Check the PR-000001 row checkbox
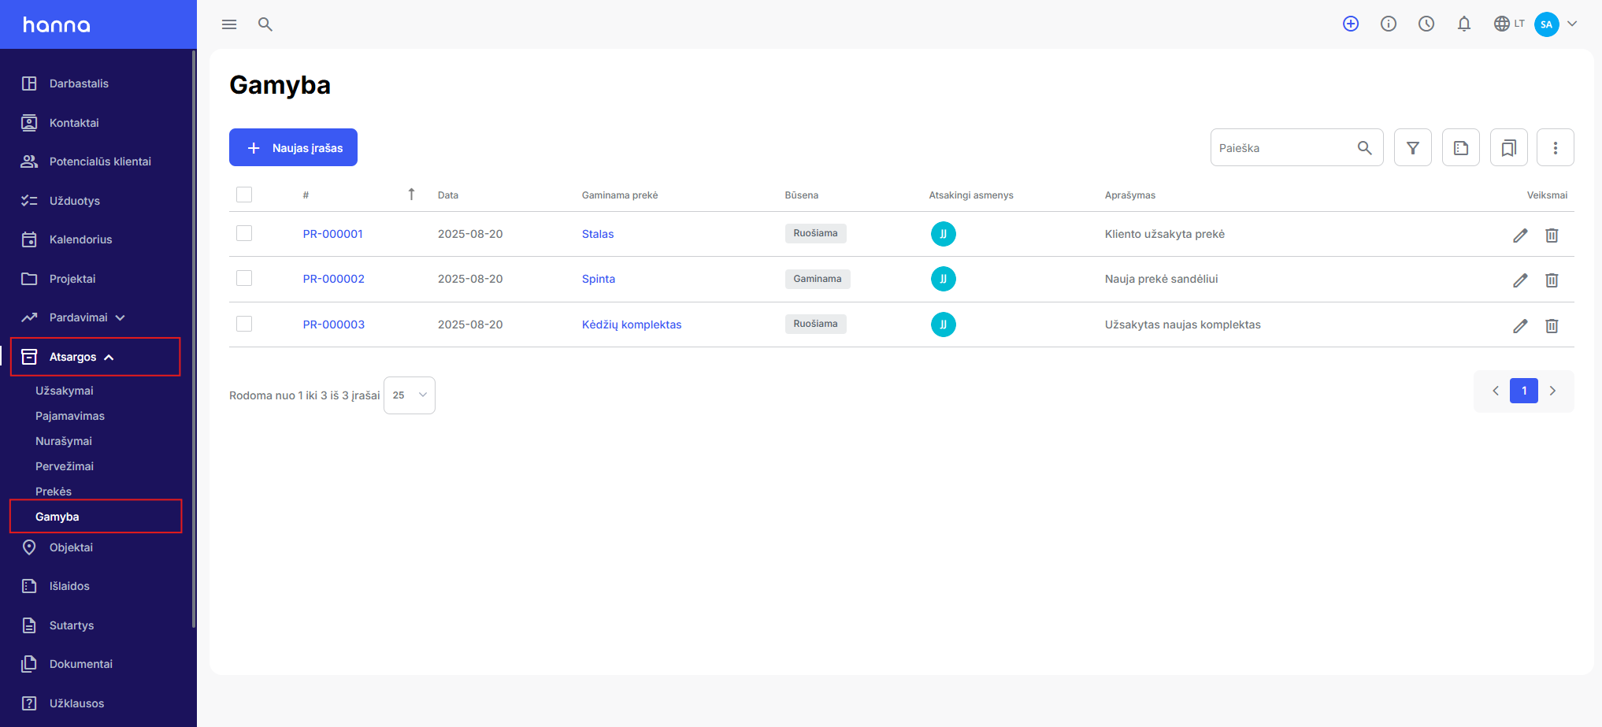Viewport: 1602px width, 727px height. (x=244, y=233)
